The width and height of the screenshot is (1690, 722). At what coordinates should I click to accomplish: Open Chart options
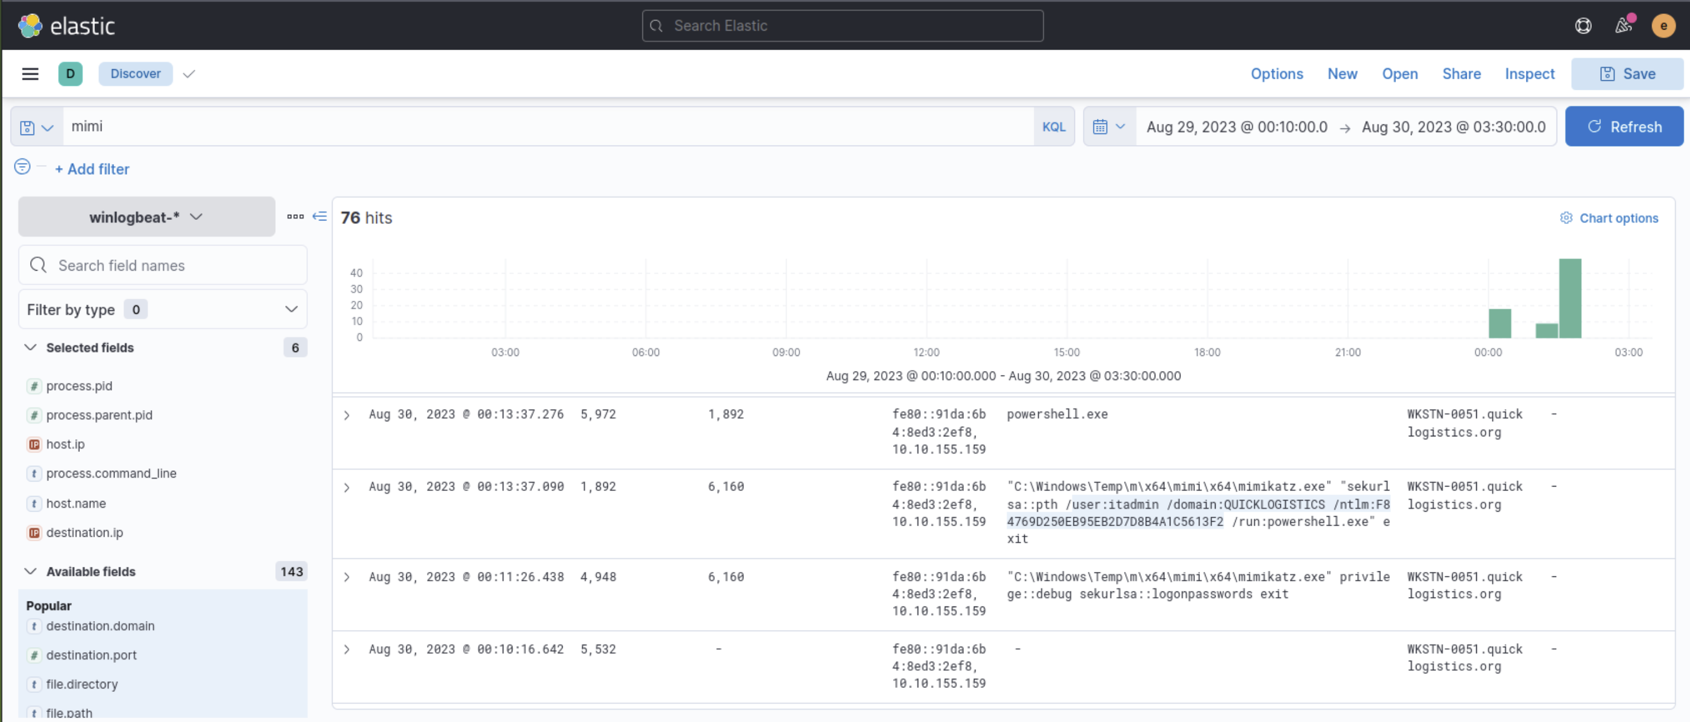1609,218
